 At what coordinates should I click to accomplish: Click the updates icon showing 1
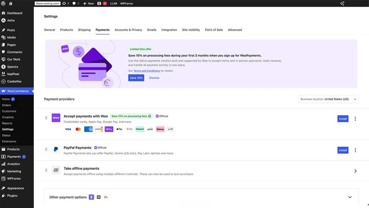[x=66, y=4]
